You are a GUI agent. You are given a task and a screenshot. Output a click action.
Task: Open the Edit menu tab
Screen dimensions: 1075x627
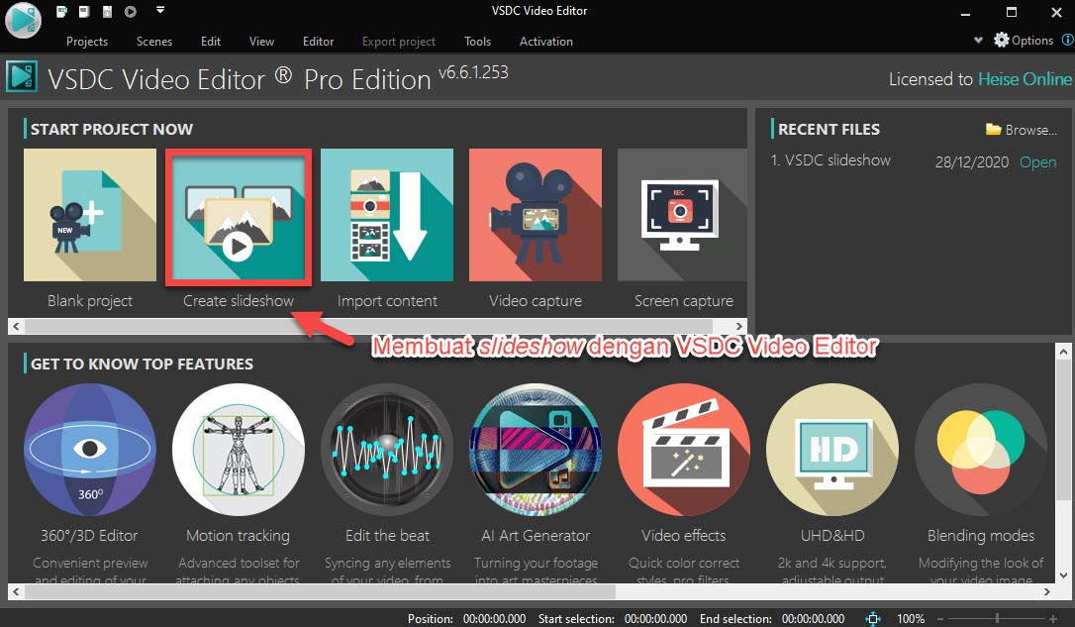coord(211,42)
